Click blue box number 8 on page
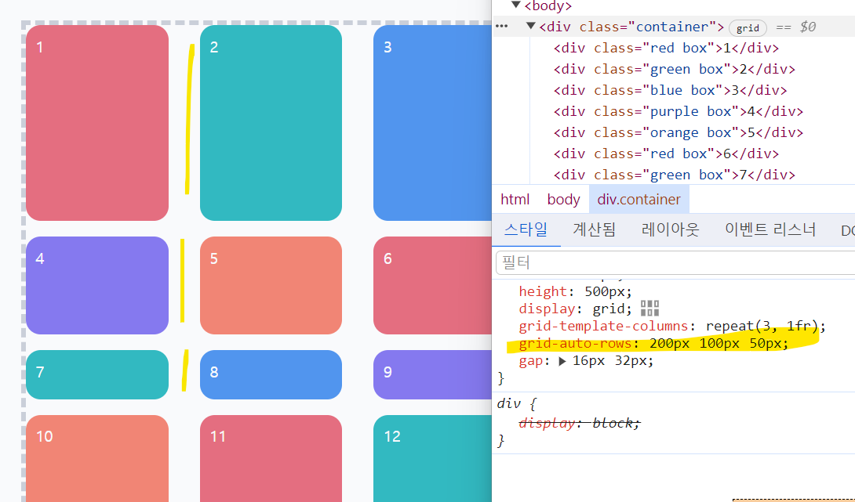 tap(271, 374)
